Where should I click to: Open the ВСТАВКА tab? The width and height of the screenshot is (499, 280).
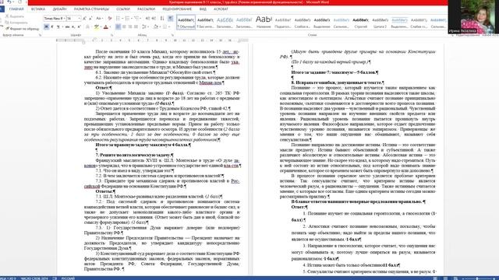(x=38, y=9)
